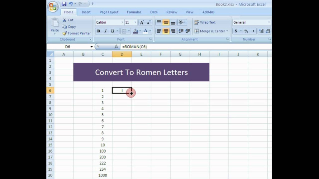Set Top Align vertical alignment

[159, 22]
